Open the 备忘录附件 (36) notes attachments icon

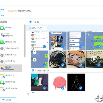(x=2, y=89)
